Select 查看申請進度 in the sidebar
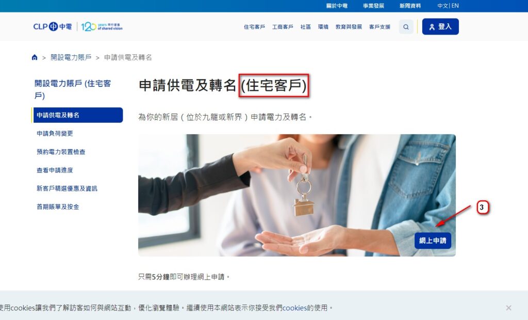The width and height of the screenshot is (528, 320). tap(55, 170)
